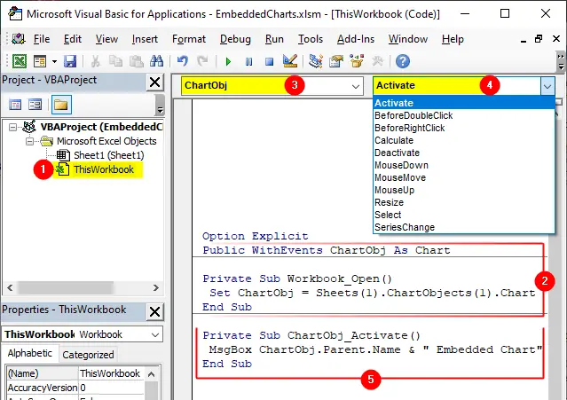Image resolution: width=567 pixels, height=400 pixels.
Task: Switch to the Alphabetic properties tab
Action: 30,353
